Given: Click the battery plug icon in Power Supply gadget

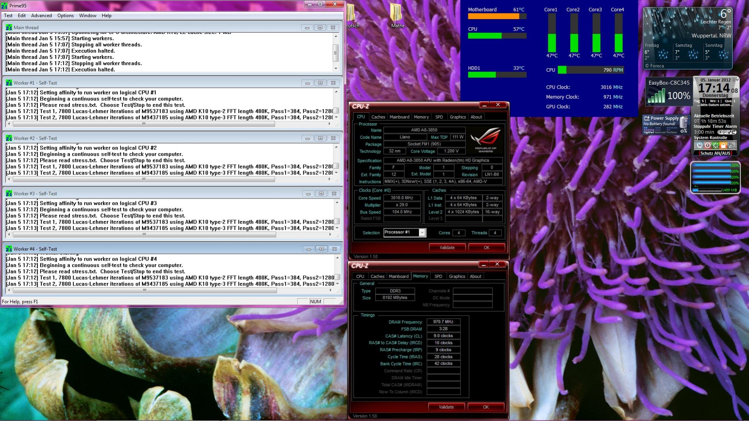Looking at the screenshot, I should (684, 122).
